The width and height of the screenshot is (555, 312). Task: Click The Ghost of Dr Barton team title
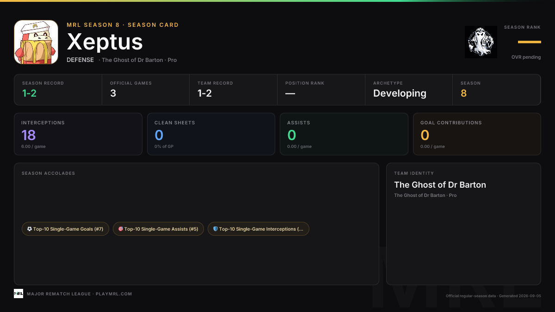click(x=440, y=185)
